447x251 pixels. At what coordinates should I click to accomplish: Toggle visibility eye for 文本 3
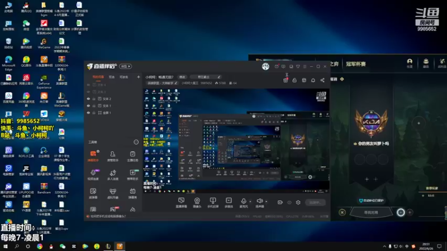click(x=88, y=91)
